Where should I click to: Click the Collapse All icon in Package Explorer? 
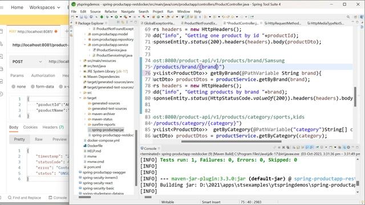[x=118, y=22]
